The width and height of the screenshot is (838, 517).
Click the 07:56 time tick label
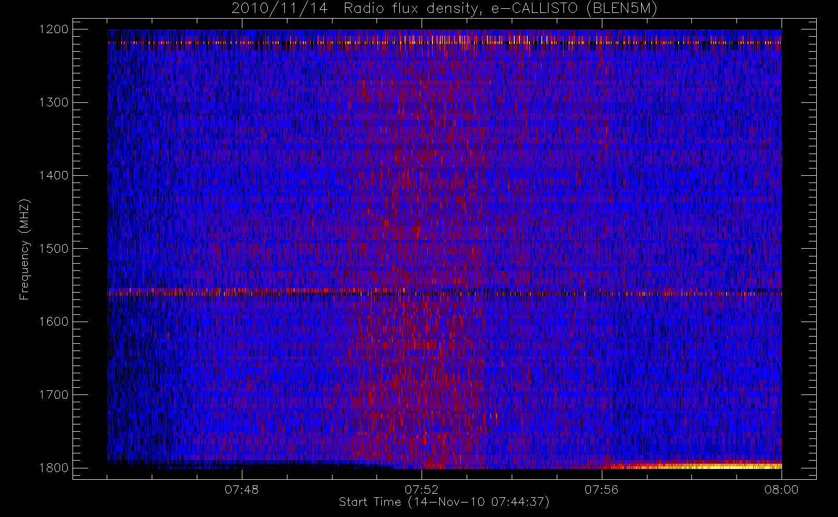tap(601, 490)
